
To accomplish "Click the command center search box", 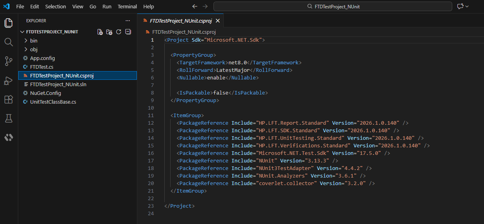I will 332,7.
